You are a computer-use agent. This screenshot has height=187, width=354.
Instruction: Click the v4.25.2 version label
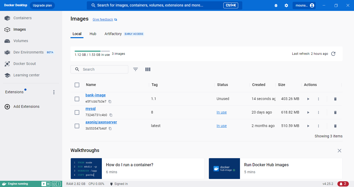328,184
